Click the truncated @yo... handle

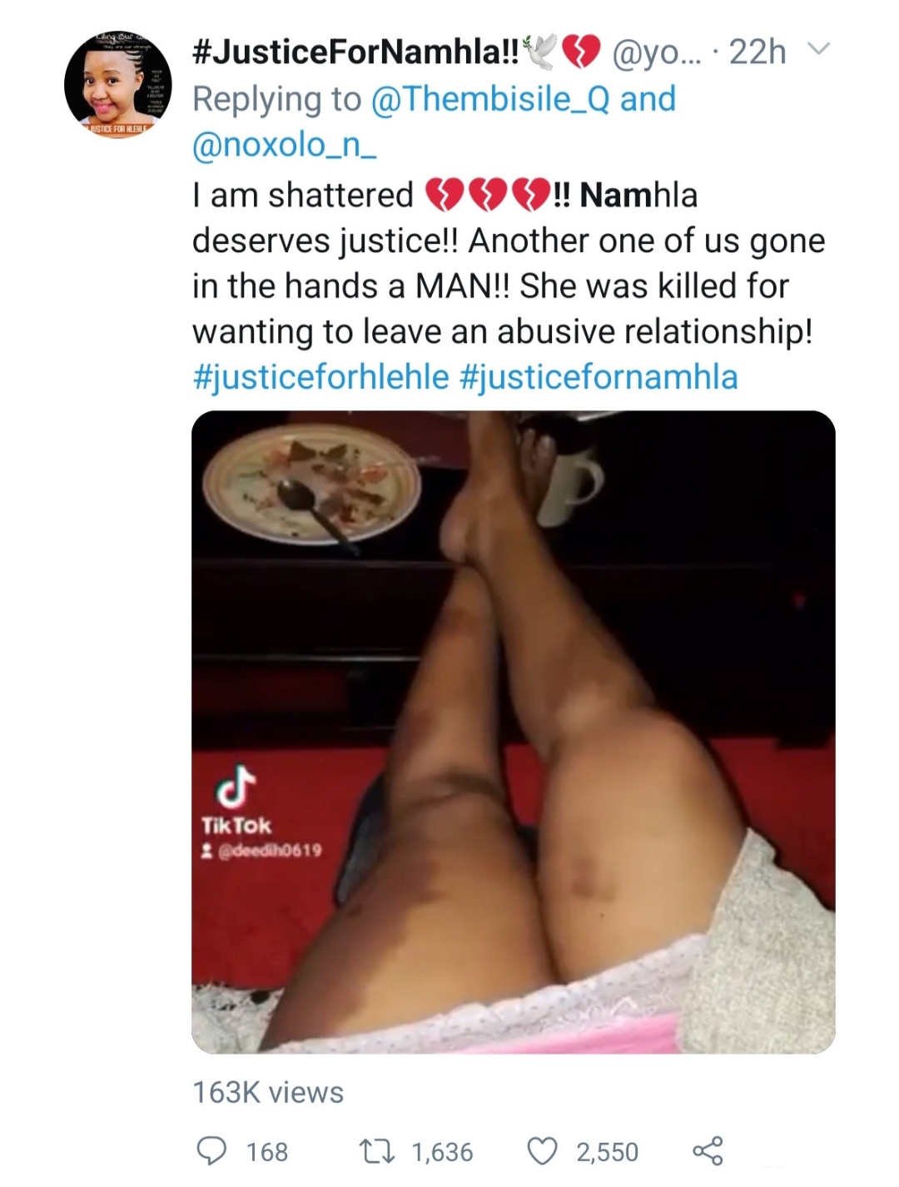point(657,52)
